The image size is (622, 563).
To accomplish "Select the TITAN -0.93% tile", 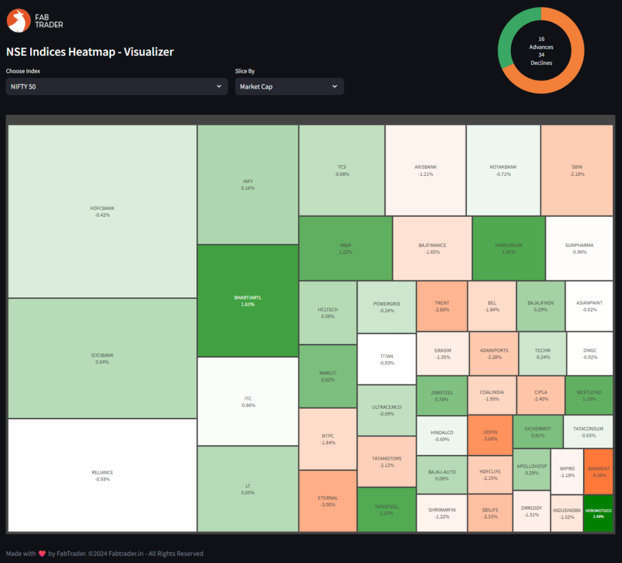I will (387, 359).
